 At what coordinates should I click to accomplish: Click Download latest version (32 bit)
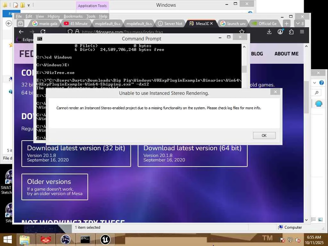pos(76,153)
